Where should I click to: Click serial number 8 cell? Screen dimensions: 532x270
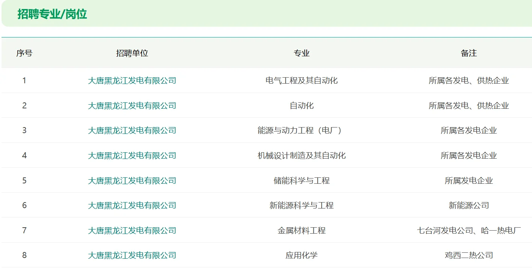pos(24,255)
